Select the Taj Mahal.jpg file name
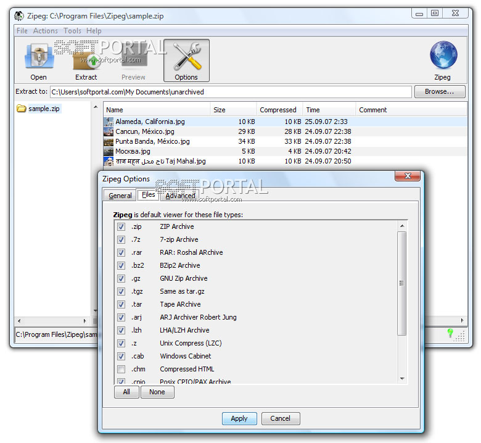 point(161,161)
